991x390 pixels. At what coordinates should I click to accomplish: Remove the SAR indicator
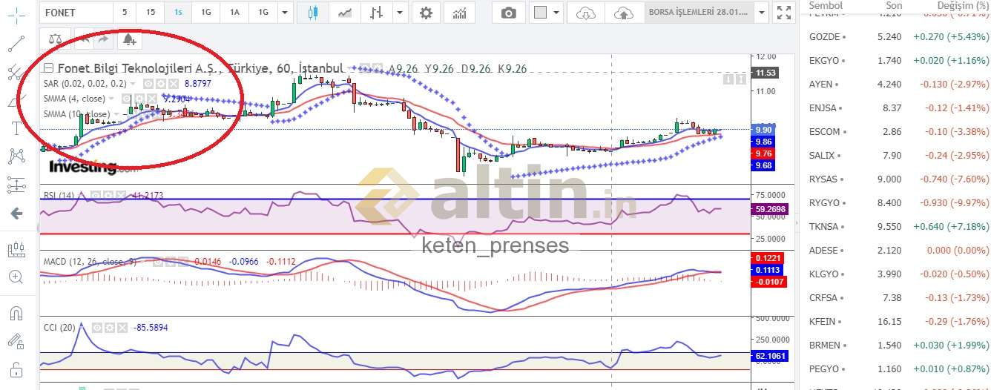[x=173, y=84]
